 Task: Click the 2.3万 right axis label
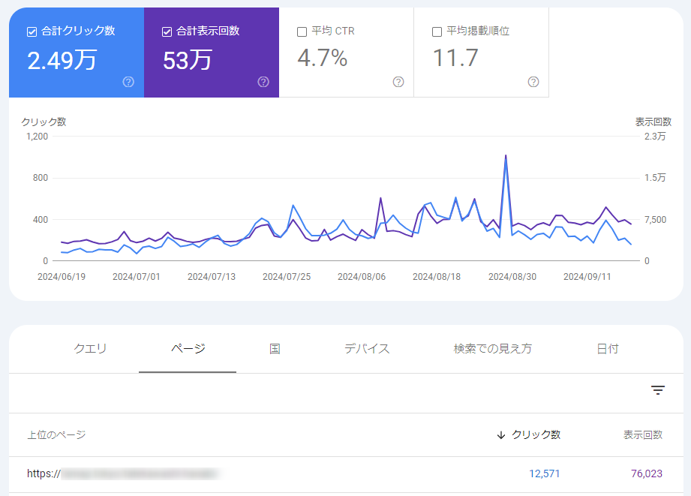click(x=655, y=137)
